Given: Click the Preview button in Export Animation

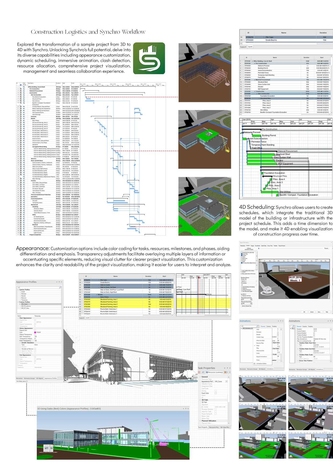Looking at the screenshot, I should [326, 248].
